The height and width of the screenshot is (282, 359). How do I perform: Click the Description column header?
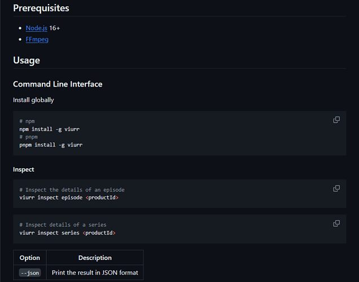(95, 258)
